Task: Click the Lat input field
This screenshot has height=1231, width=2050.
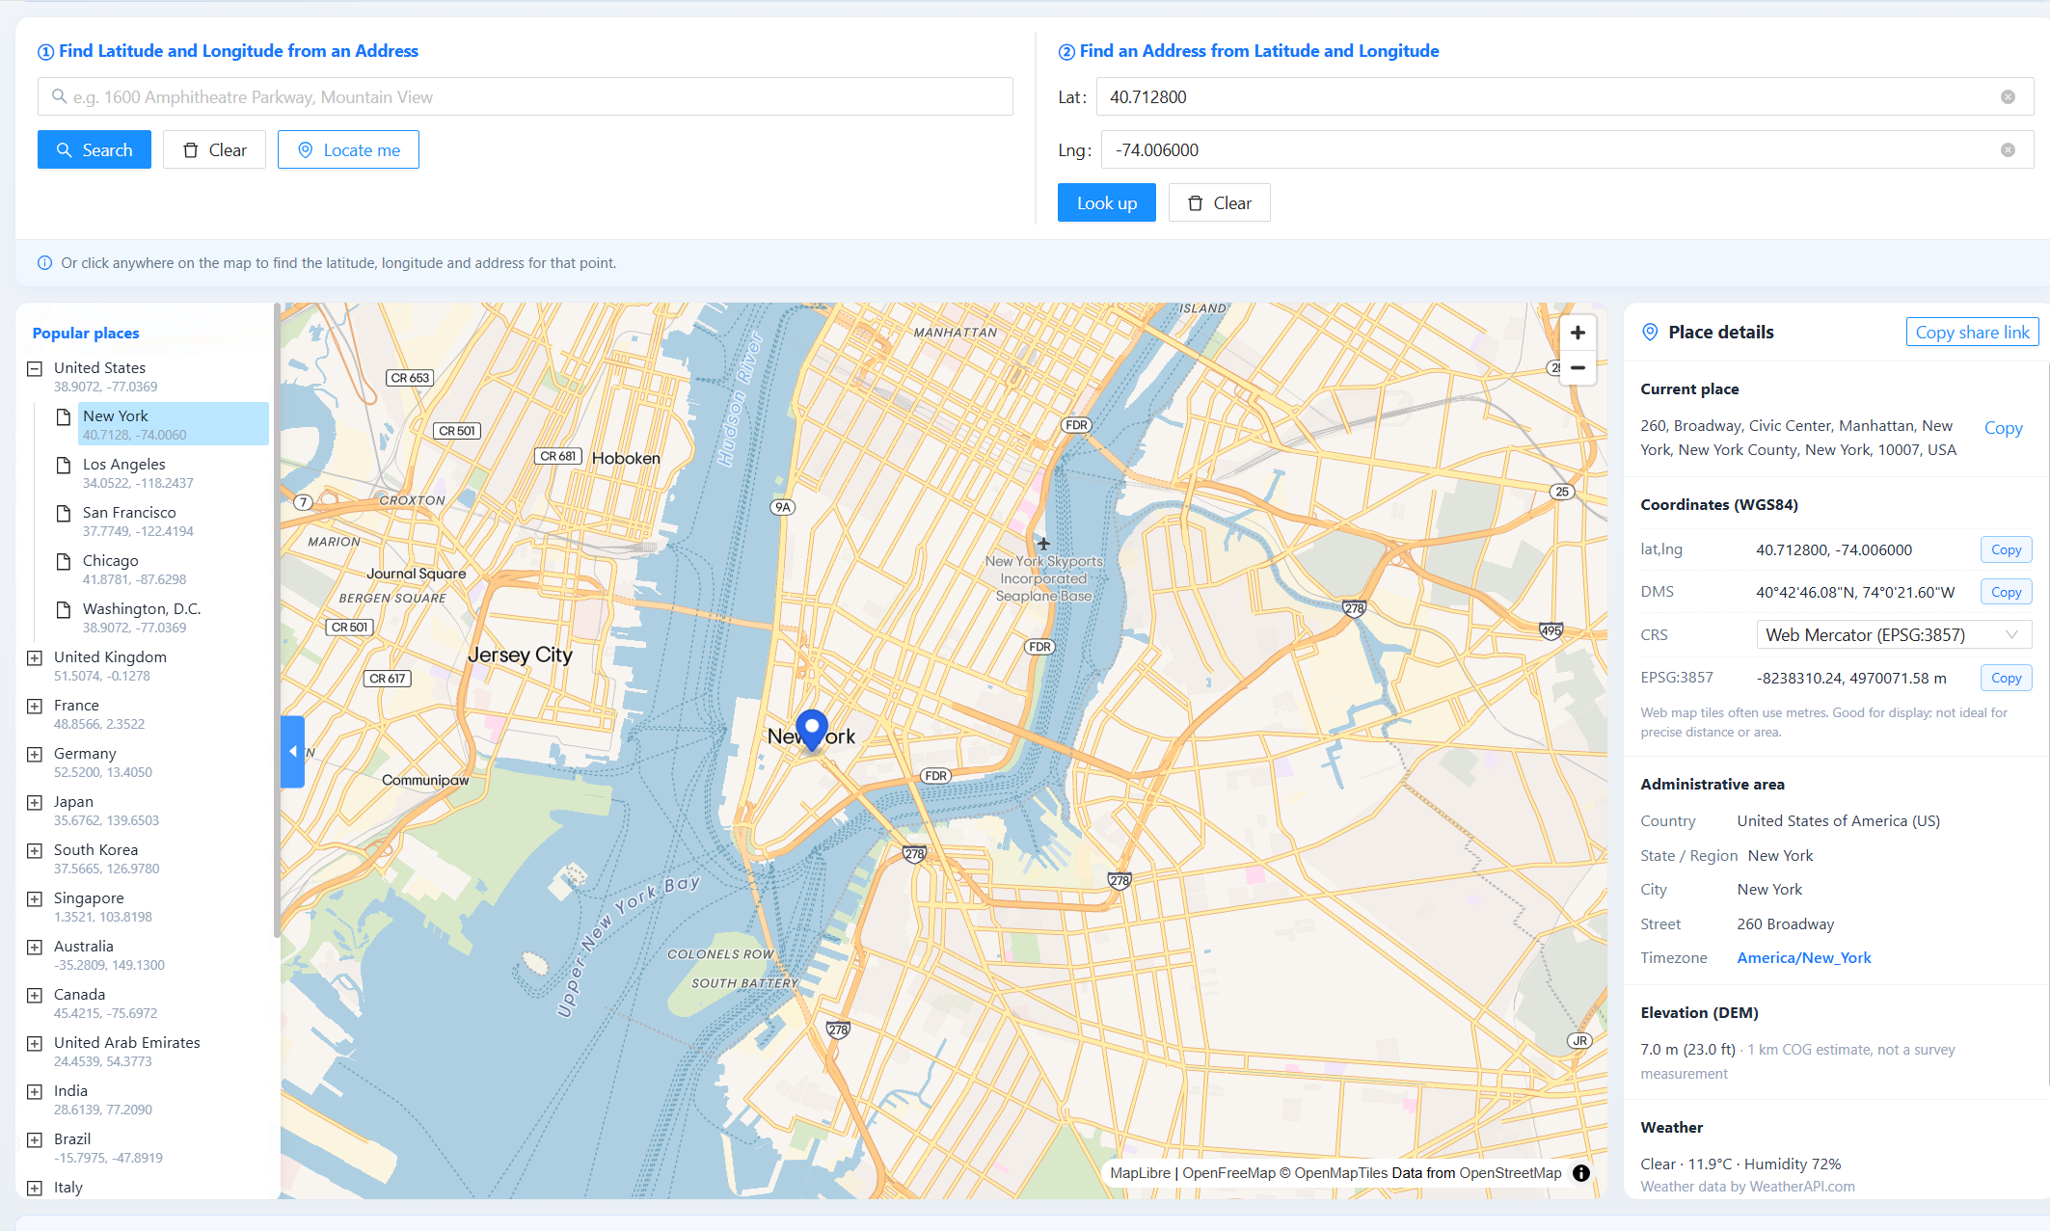Action: click(1567, 96)
